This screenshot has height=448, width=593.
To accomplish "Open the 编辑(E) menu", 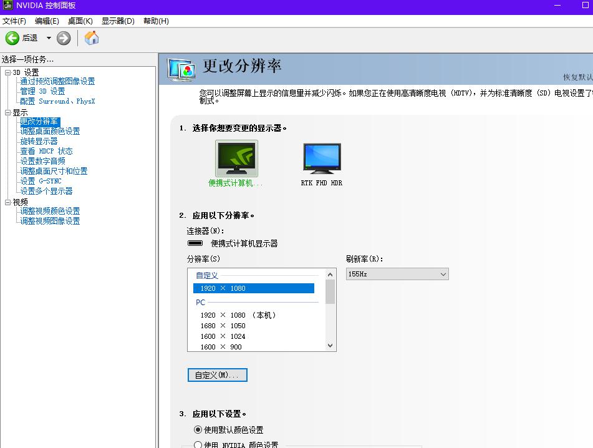I will [x=47, y=21].
